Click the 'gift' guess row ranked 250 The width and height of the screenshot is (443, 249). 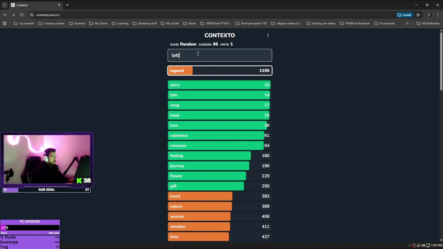point(219,186)
